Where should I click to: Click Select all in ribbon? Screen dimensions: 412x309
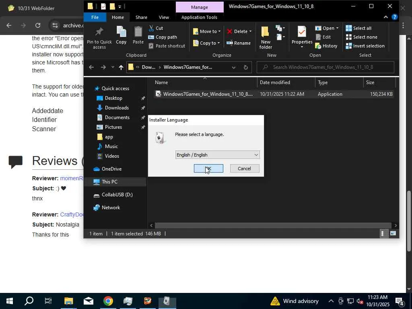(x=358, y=28)
